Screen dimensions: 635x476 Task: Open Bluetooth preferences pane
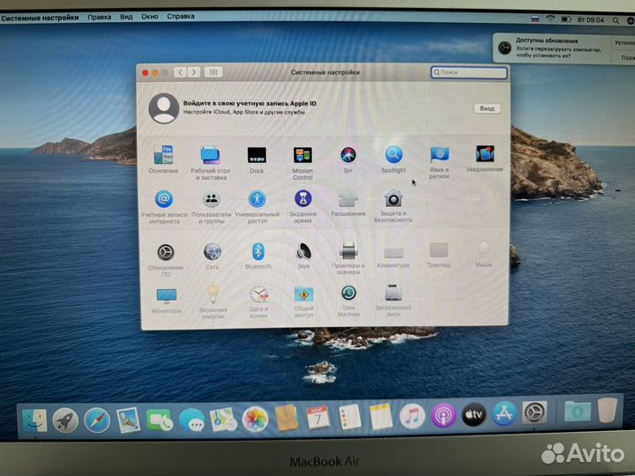click(258, 256)
